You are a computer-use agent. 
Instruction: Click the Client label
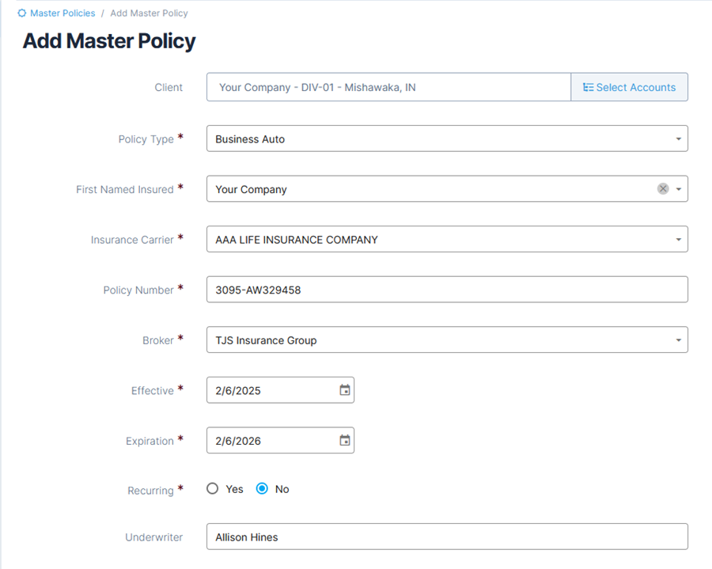click(169, 87)
